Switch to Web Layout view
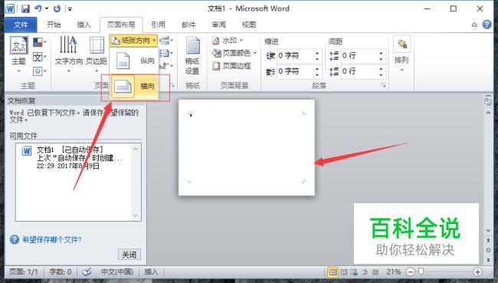This screenshot has height=283, width=498. coord(354,272)
